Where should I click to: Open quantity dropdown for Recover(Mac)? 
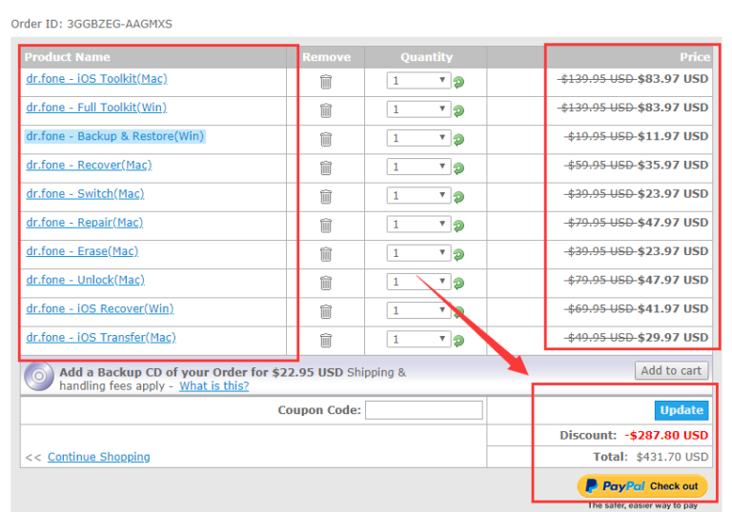pos(418,167)
